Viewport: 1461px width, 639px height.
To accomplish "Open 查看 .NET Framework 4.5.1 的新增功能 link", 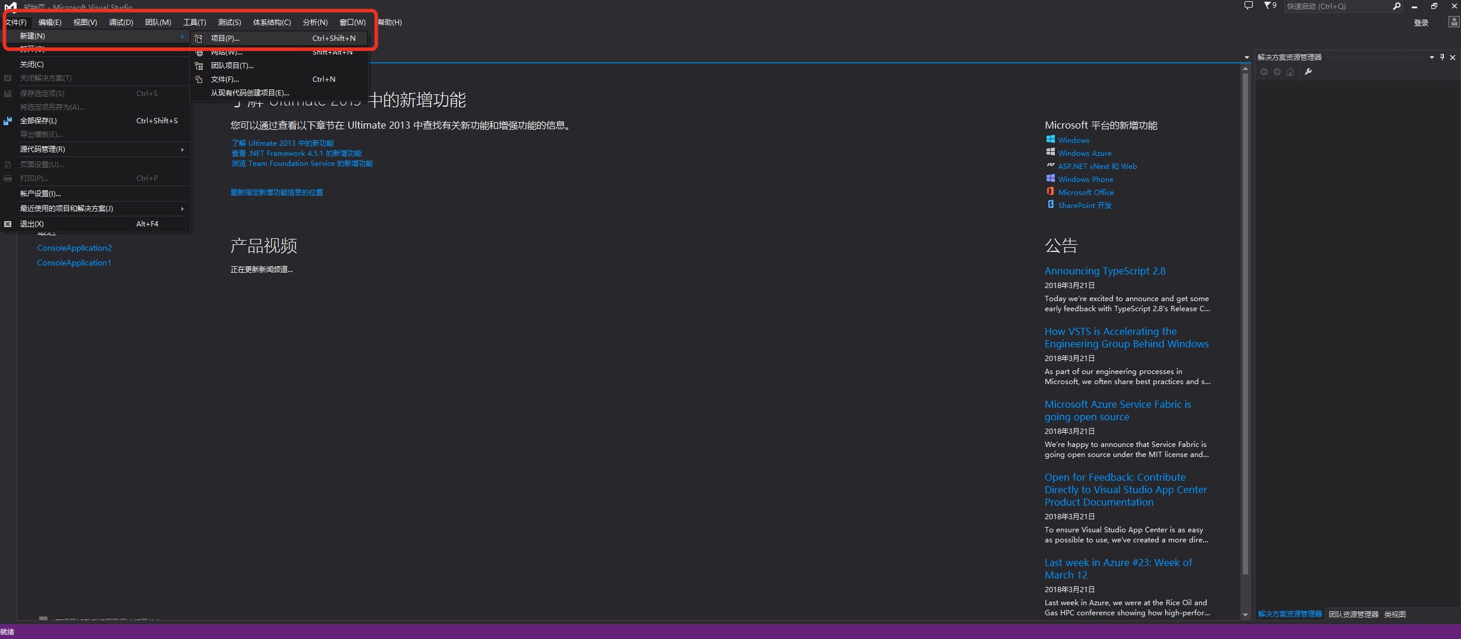I will click(296, 154).
